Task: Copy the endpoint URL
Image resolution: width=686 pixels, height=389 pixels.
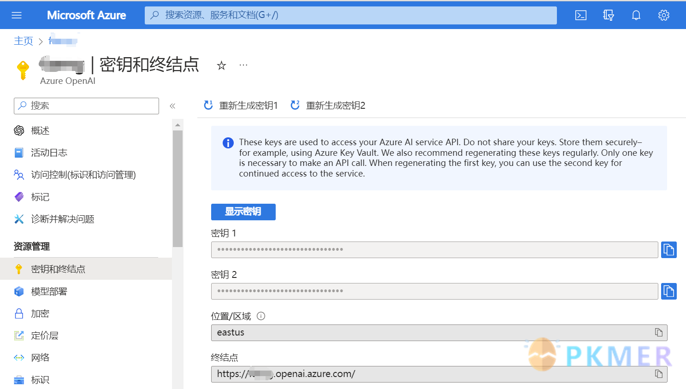Action: (659, 374)
